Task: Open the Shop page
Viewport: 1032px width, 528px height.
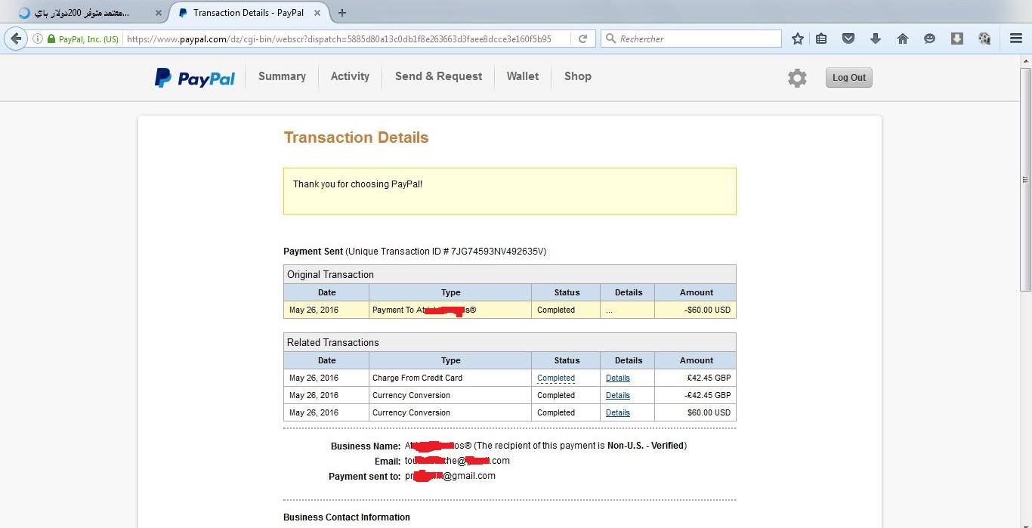Action: [578, 76]
